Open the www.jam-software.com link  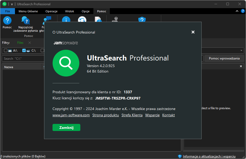pos(71,115)
